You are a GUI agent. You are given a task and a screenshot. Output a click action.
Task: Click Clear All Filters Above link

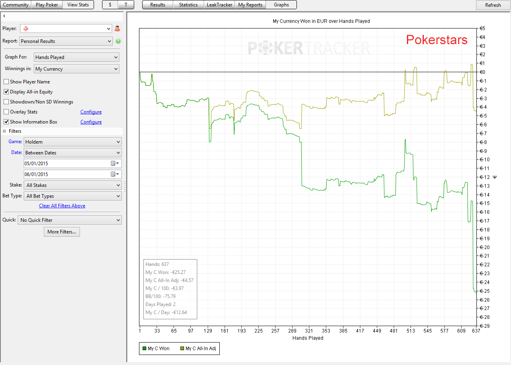click(x=62, y=206)
